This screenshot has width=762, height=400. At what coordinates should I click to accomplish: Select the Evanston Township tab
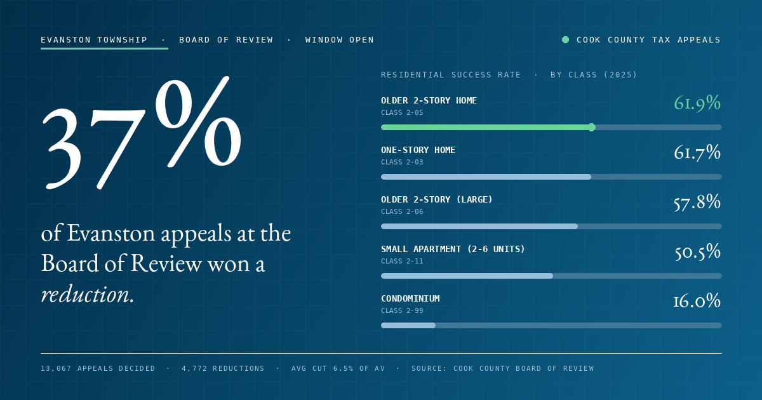tap(94, 40)
